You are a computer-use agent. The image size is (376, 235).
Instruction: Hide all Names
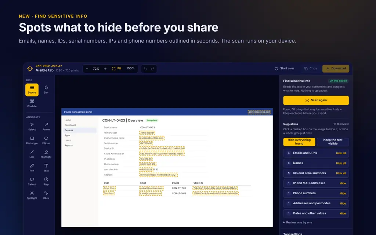pos(341,163)
